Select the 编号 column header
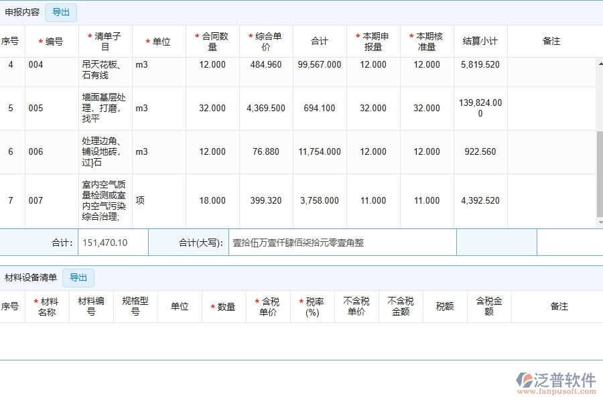Viewport: 603px width, 402px height. (54, 40)
